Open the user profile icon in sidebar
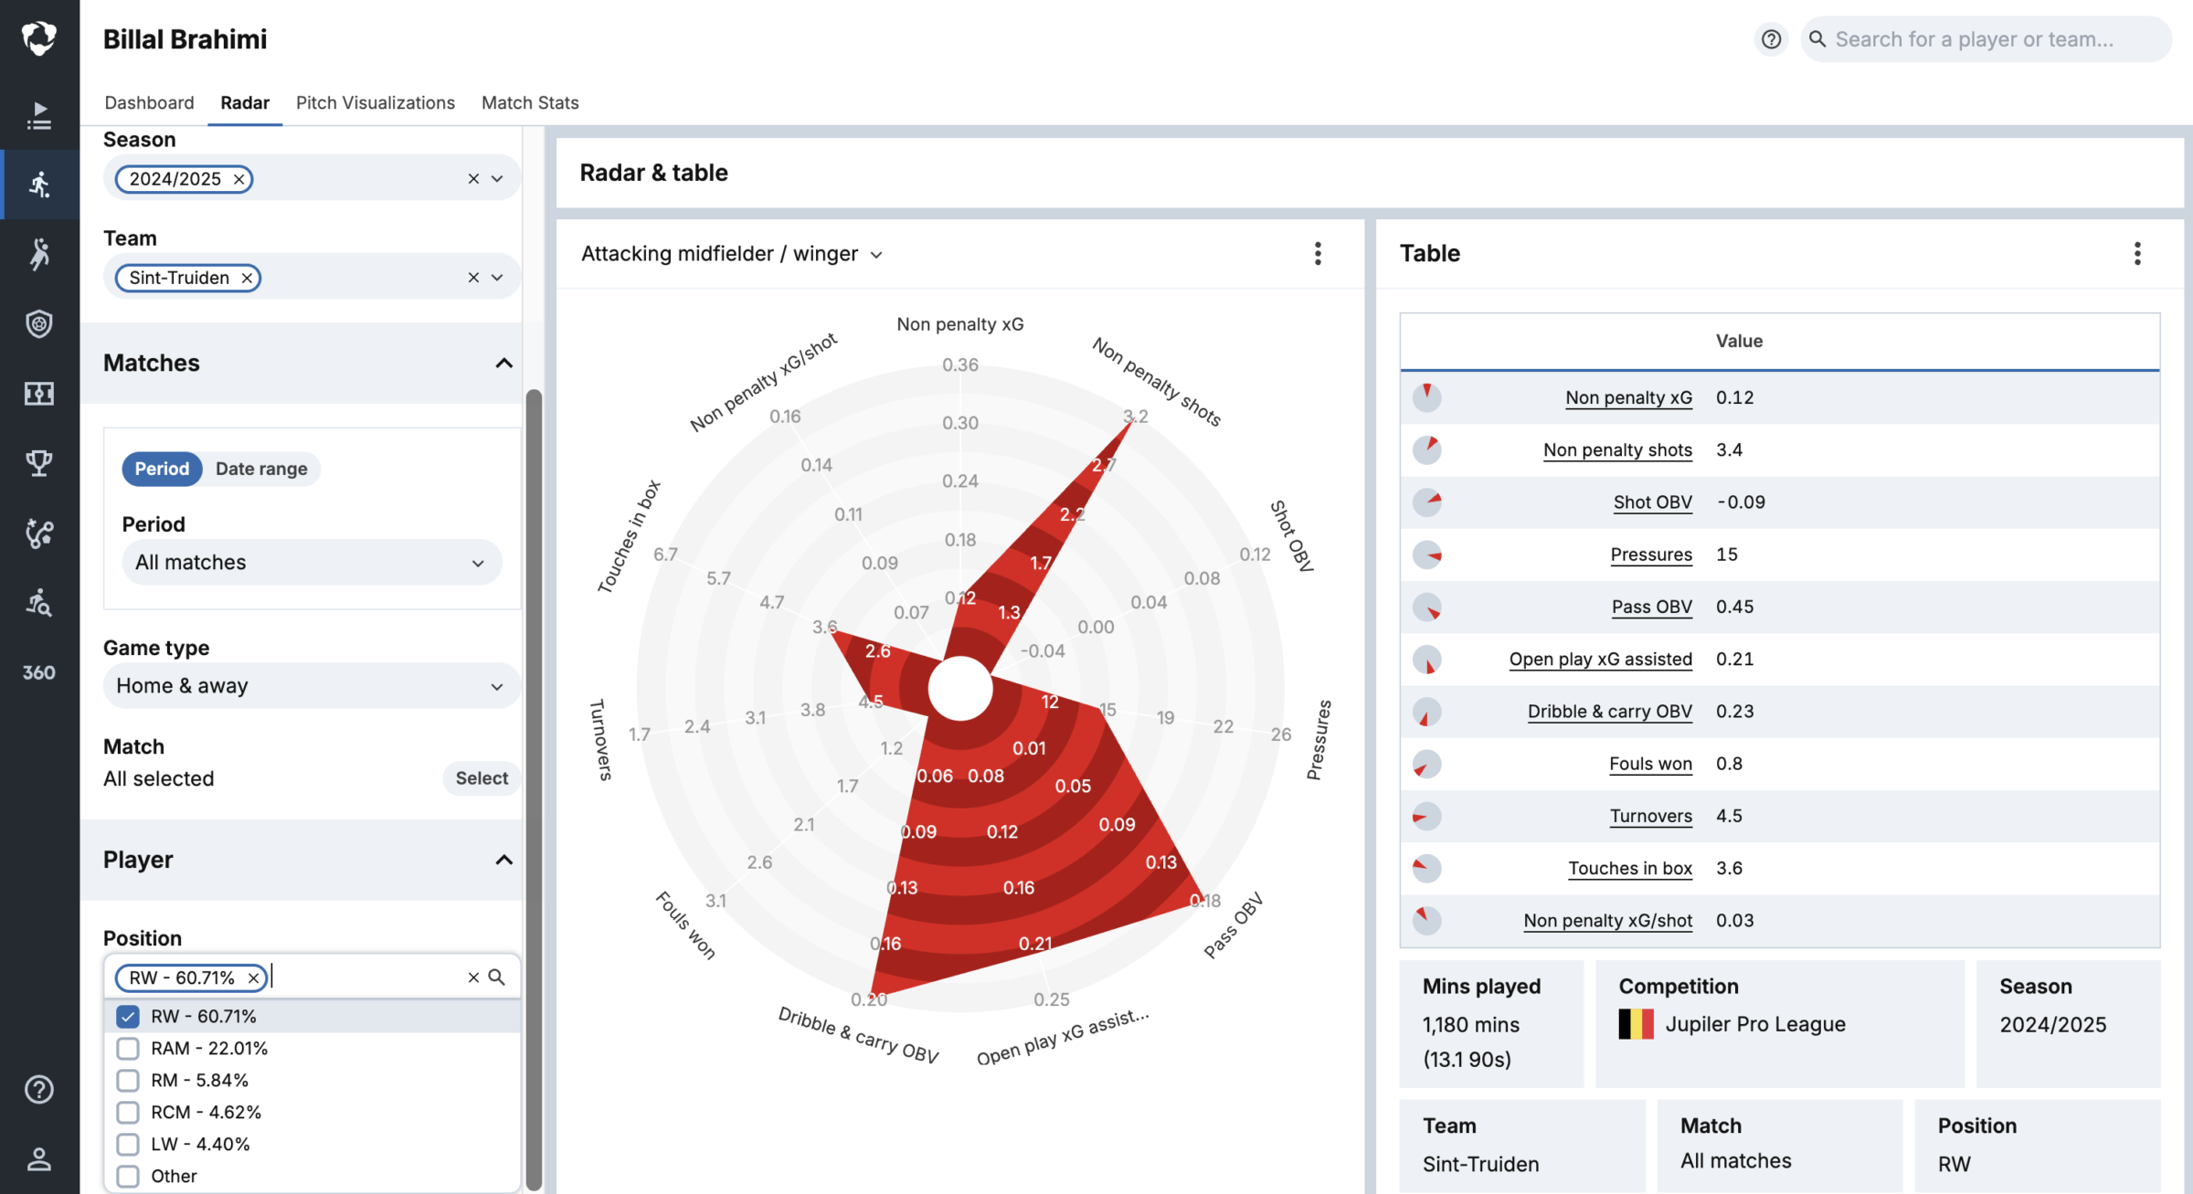The height and width of the screenshot is (1194, 2193). tap(38, 1158)
